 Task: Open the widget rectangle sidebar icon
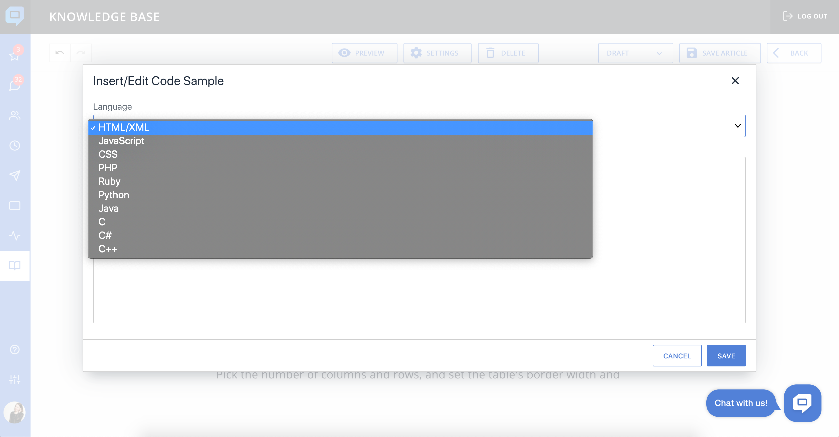coord(15,205)
